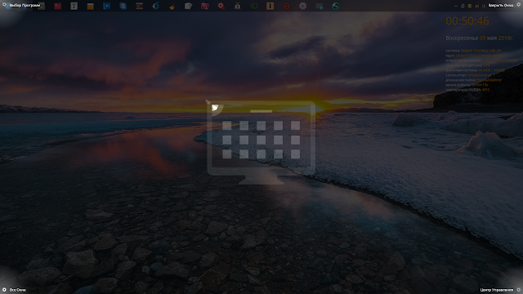Viewport: 523px width, 294px height.
Task: Expand the system tray chevron
Action: point(456,6)
